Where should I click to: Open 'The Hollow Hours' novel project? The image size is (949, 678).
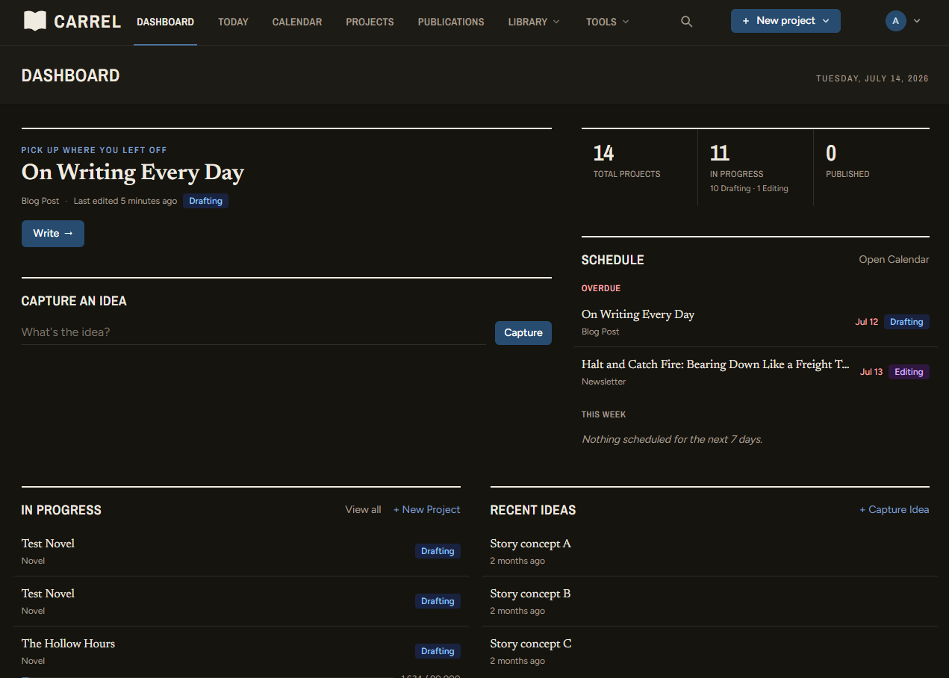pyautogui.click(x=68, y=644)
